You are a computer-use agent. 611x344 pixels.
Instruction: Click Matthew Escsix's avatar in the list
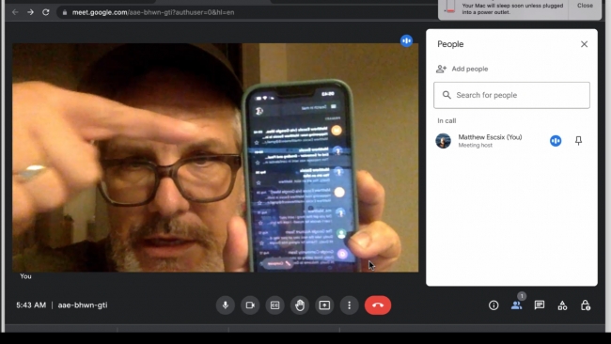coord(443,141)
